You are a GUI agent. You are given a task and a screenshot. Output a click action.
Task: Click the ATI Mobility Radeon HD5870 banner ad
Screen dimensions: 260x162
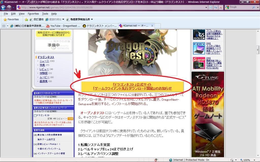tap(208, 114)
